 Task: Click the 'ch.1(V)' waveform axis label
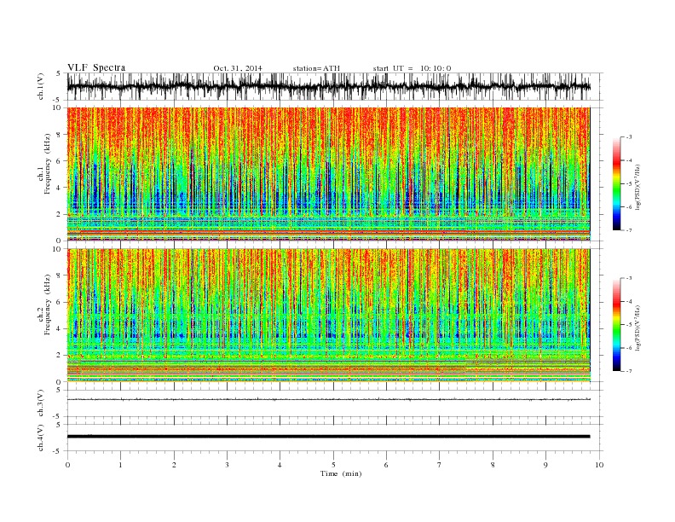(x=41, y=88)
